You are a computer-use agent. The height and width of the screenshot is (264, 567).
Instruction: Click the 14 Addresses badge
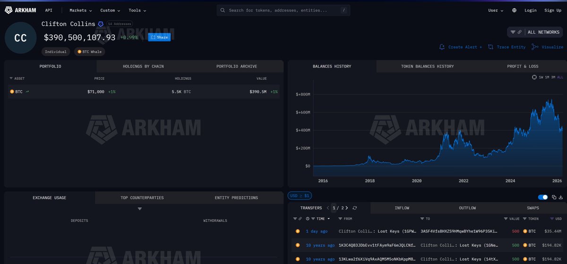point(120,24)
